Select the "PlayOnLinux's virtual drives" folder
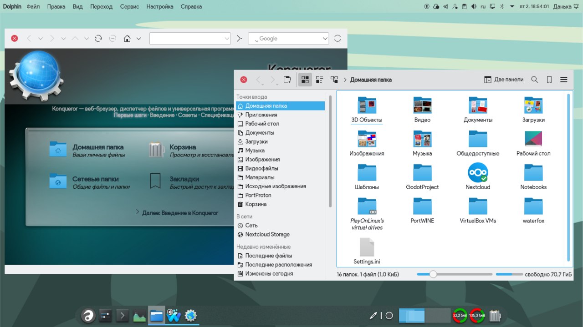The width and height of the screenshot is (583, 327). pyautogui.click(x=367, y=214)
